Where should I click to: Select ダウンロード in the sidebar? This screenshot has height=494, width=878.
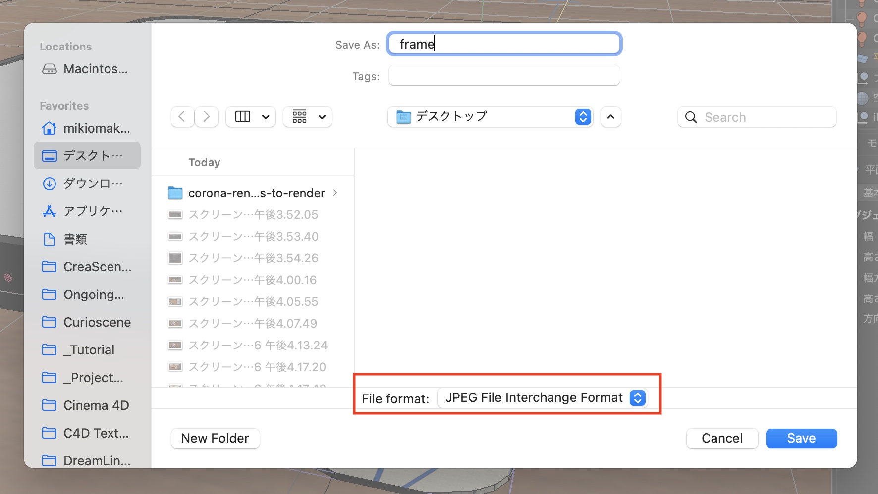87,184
